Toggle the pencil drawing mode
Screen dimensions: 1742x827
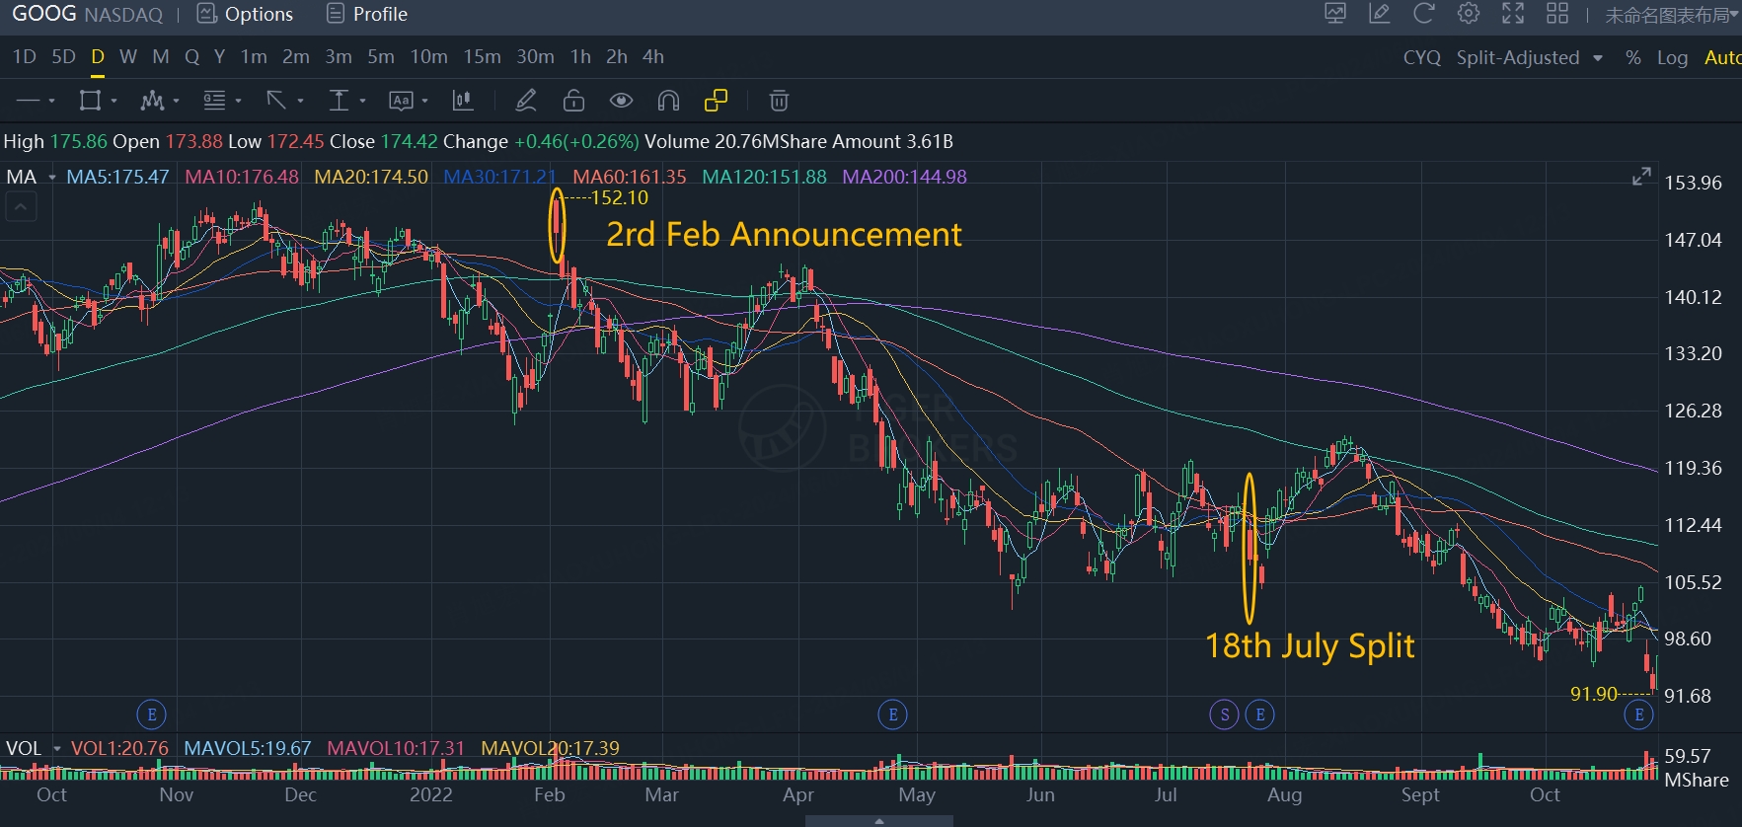526,101
